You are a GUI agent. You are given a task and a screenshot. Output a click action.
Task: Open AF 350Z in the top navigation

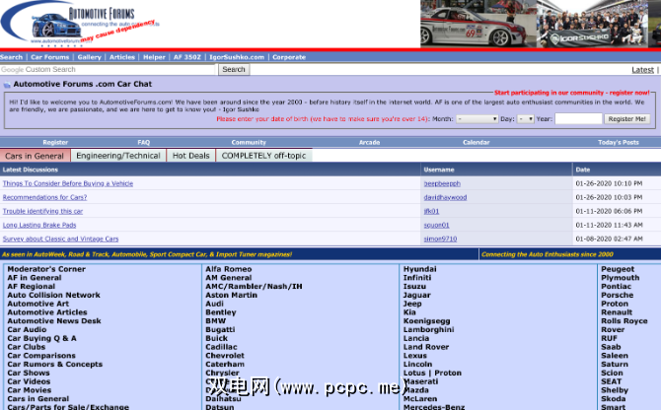pos(187,57)
